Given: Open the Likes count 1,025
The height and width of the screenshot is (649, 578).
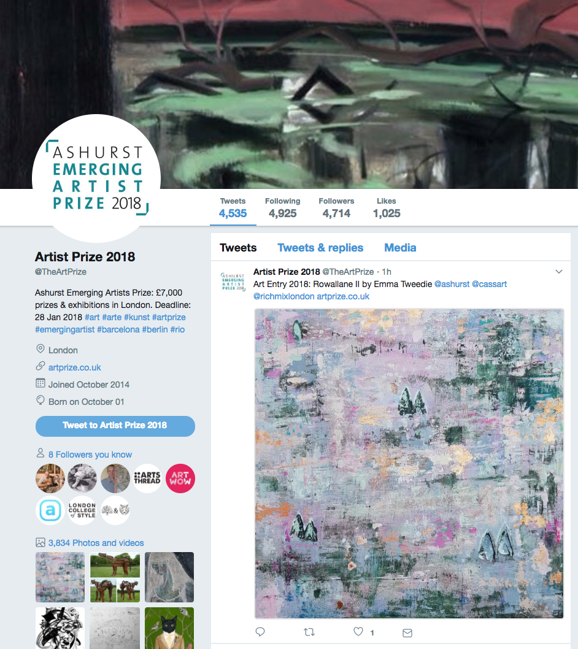Looking at the screenshot, I should (387, 208).
